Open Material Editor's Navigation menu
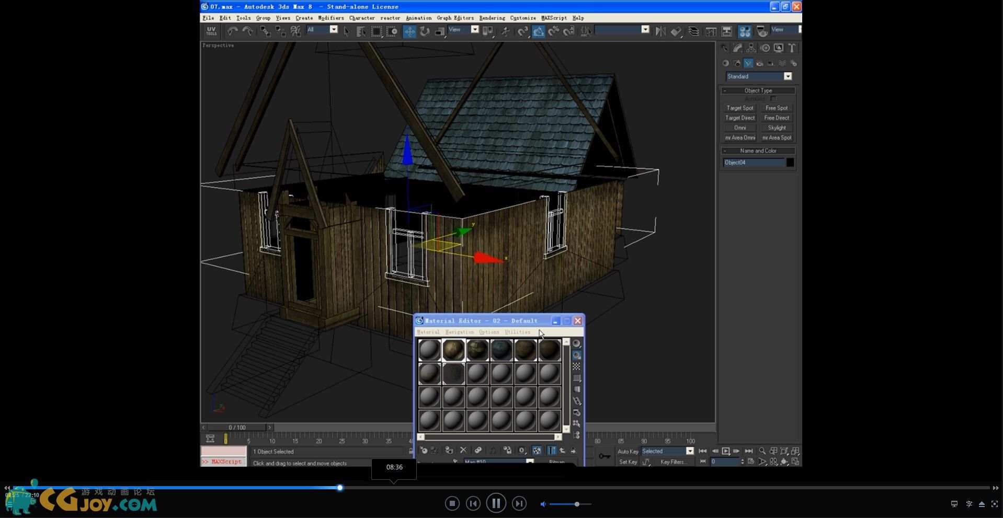 [460, 332]
